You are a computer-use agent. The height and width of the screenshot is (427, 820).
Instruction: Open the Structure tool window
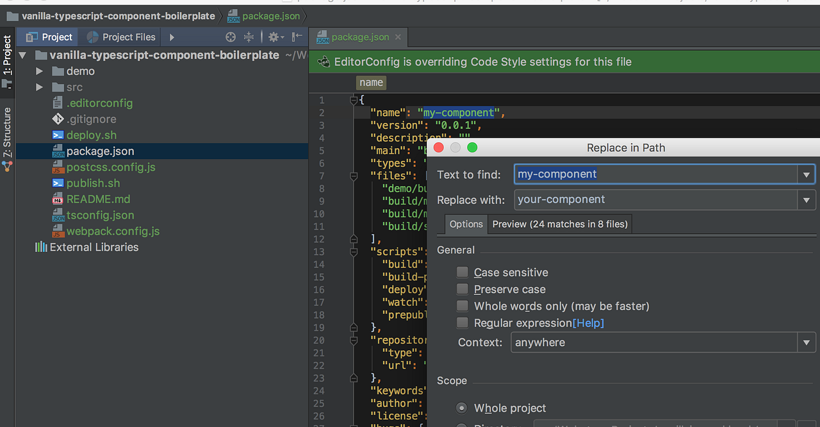(x=7, y=133)
